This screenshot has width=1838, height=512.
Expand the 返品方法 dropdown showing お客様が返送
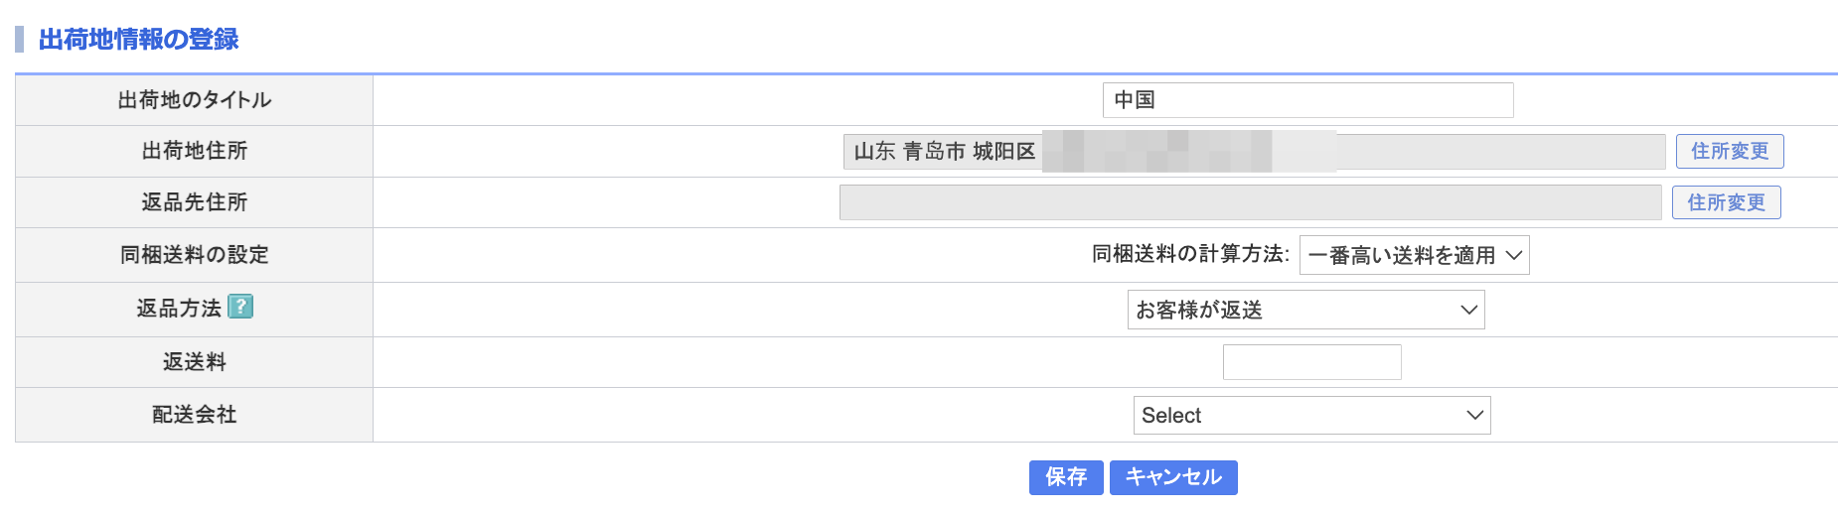pos(1305,310)
